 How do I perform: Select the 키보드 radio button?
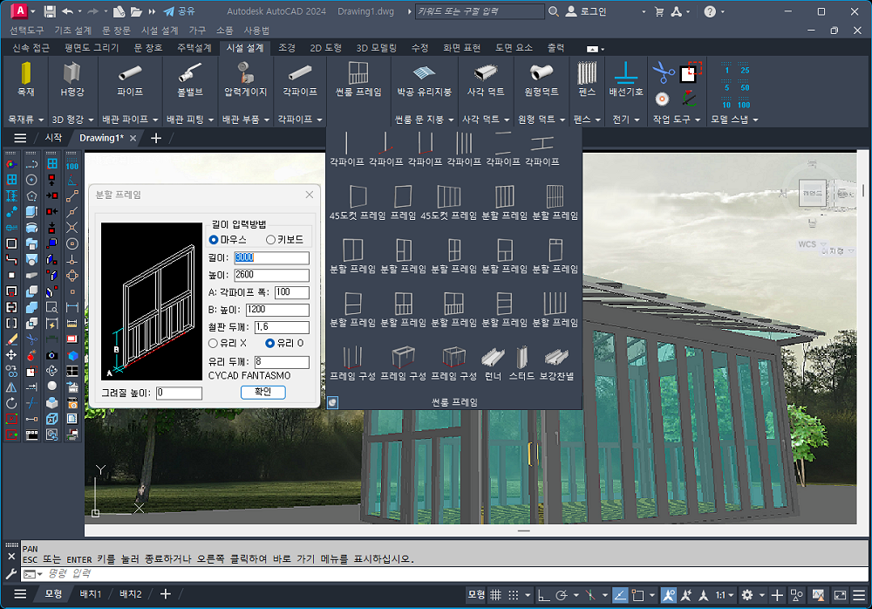tap(271, 240)
